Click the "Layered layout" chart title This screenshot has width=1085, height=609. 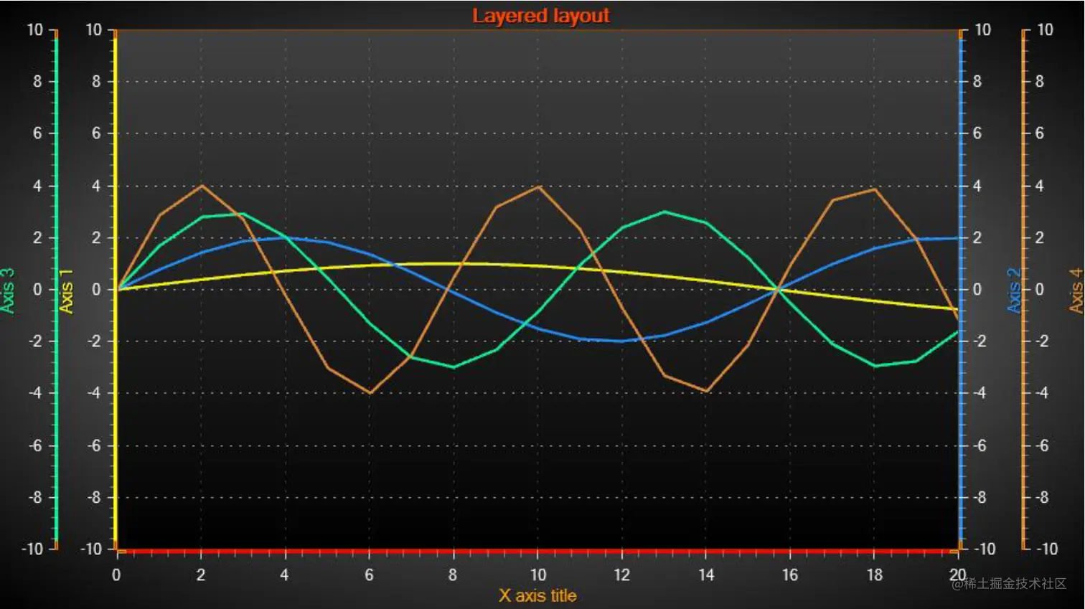[x=540, y=16]
